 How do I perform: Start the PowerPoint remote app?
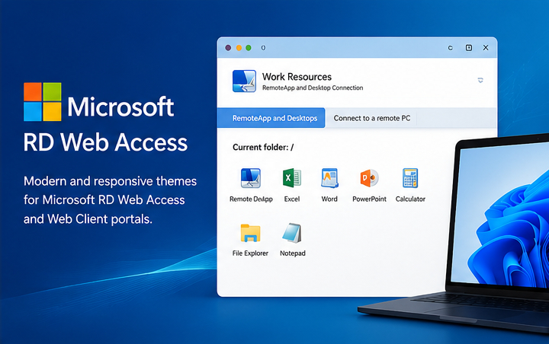369,178
